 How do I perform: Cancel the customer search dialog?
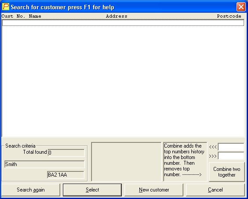click(215, 190)
